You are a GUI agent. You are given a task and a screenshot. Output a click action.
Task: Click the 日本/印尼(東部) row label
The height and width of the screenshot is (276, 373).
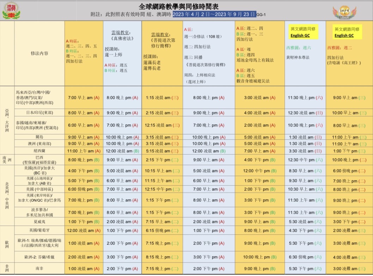pos(39,113)
